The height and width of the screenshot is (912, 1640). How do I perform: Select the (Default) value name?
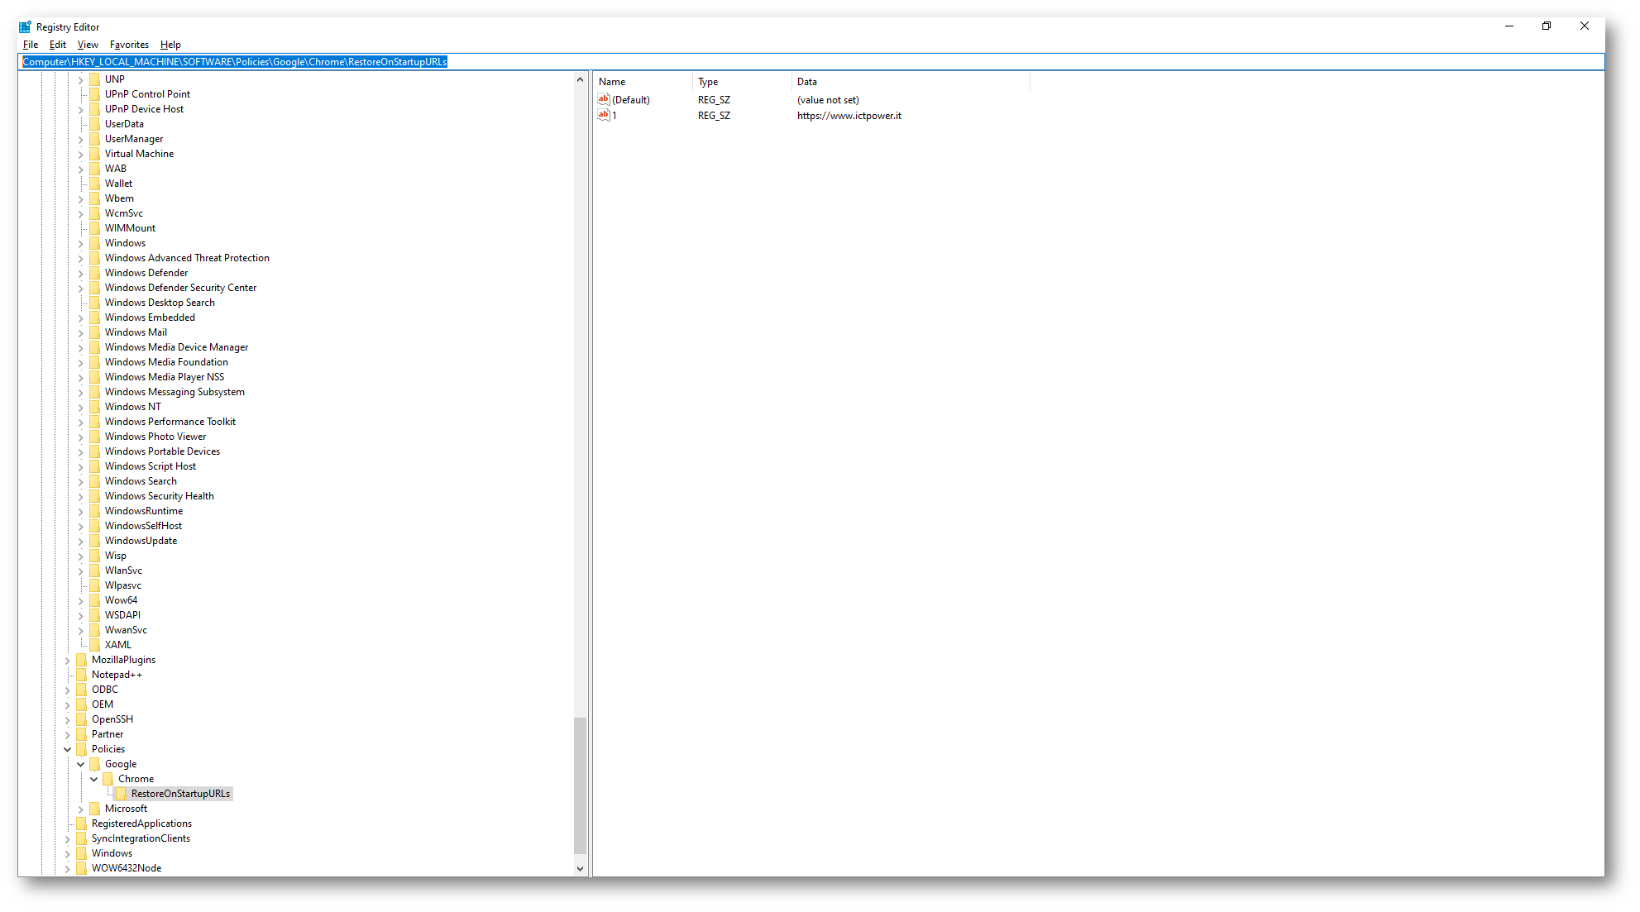(x=631, y=100)
